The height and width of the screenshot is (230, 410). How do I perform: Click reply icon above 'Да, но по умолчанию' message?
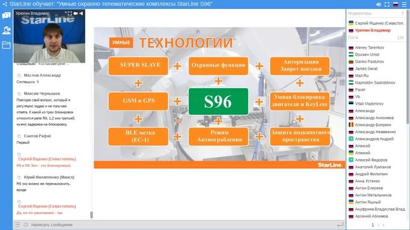click(x=19, y=202)
